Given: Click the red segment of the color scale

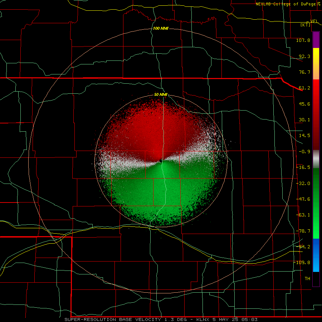Looking at the screenshot, I should click(x=316, y=114).
